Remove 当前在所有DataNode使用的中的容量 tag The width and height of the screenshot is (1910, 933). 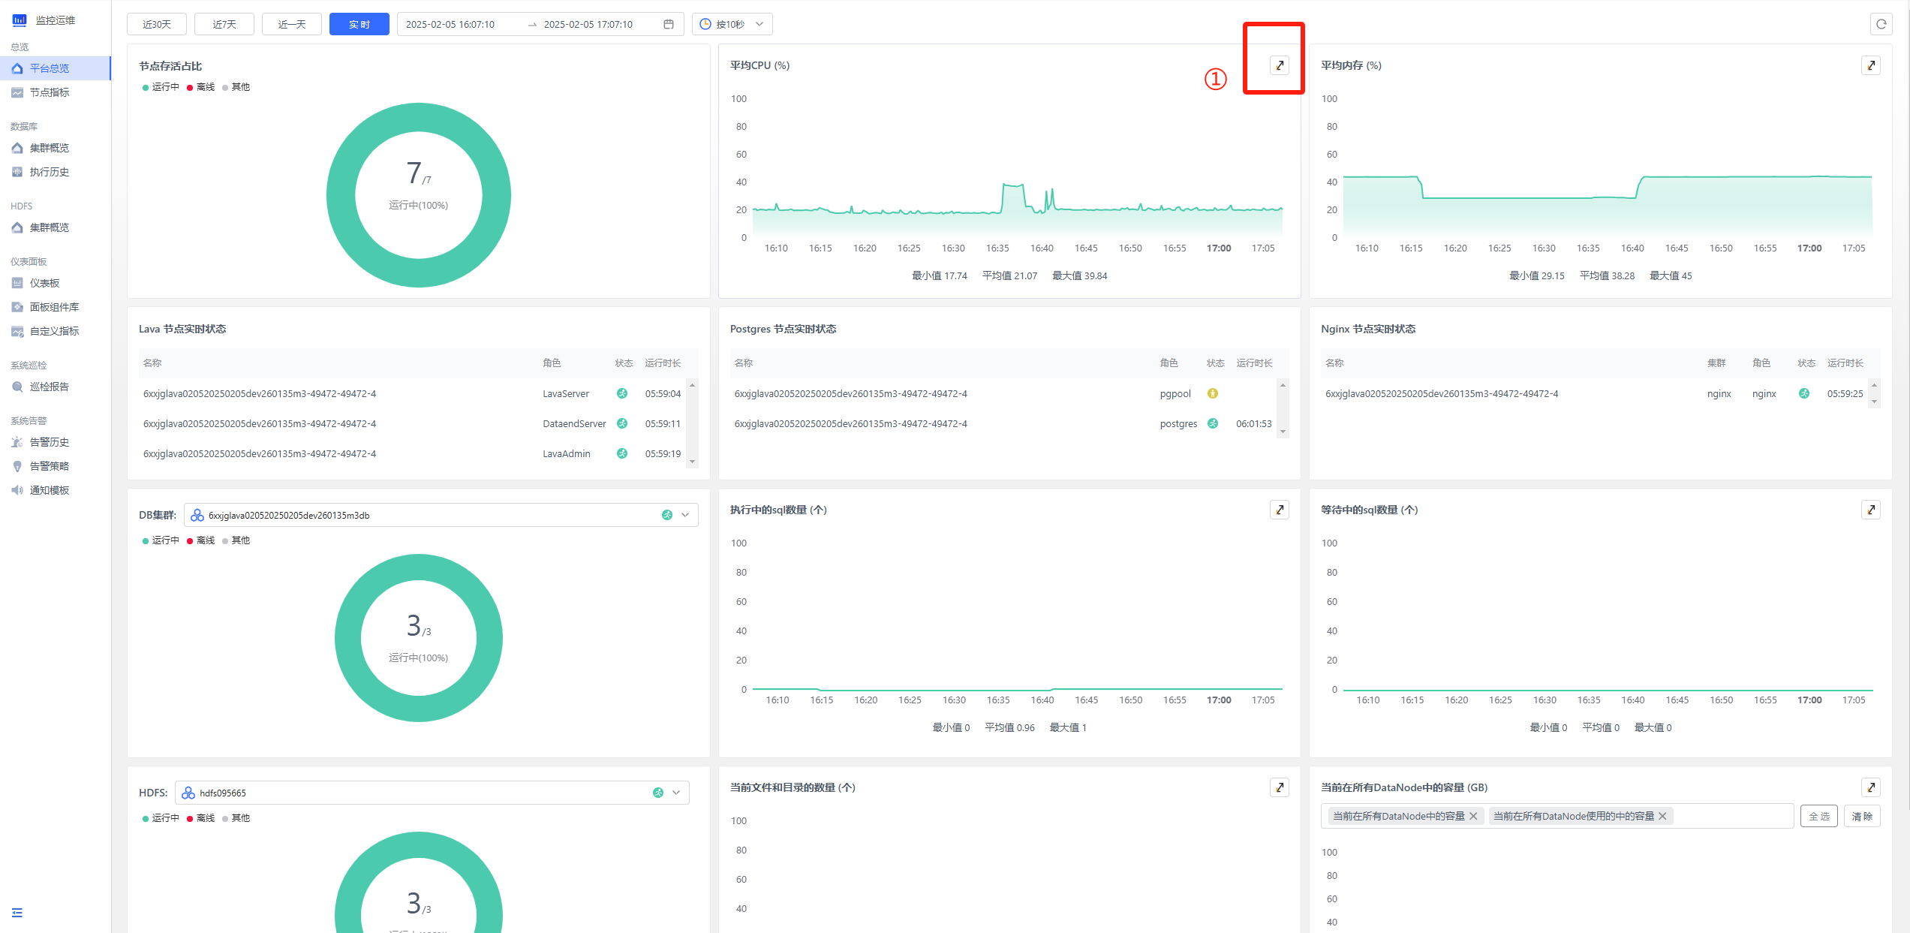tap(1662, 816)
